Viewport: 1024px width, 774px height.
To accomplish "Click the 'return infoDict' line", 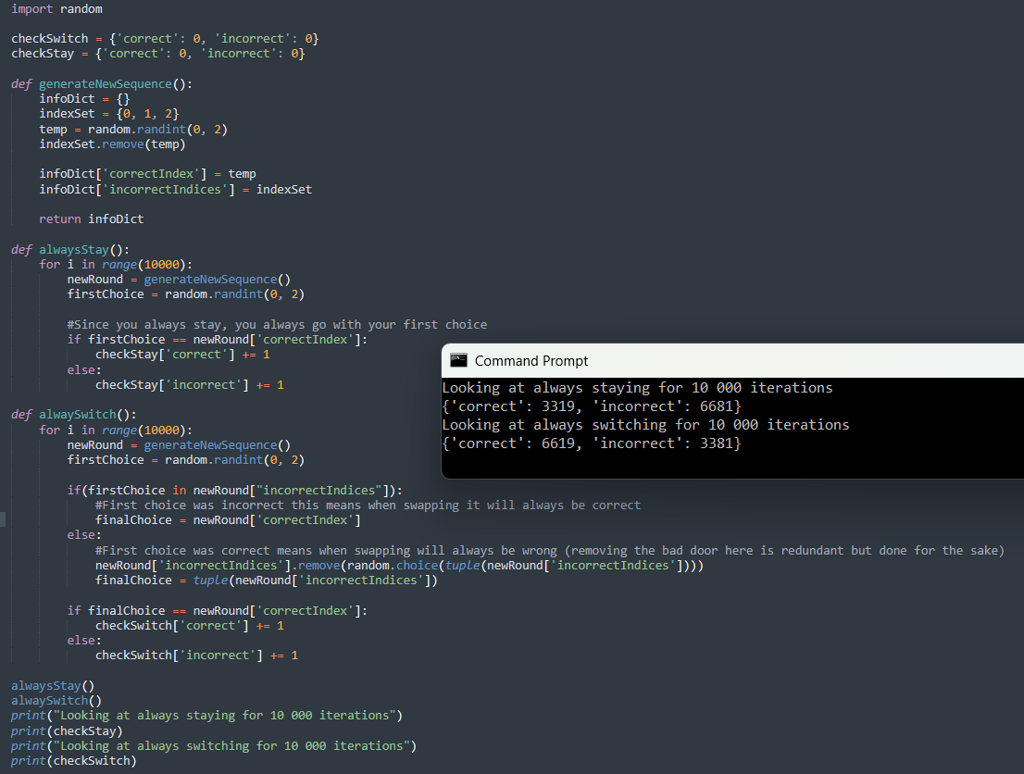I will (x=92, y=218).
